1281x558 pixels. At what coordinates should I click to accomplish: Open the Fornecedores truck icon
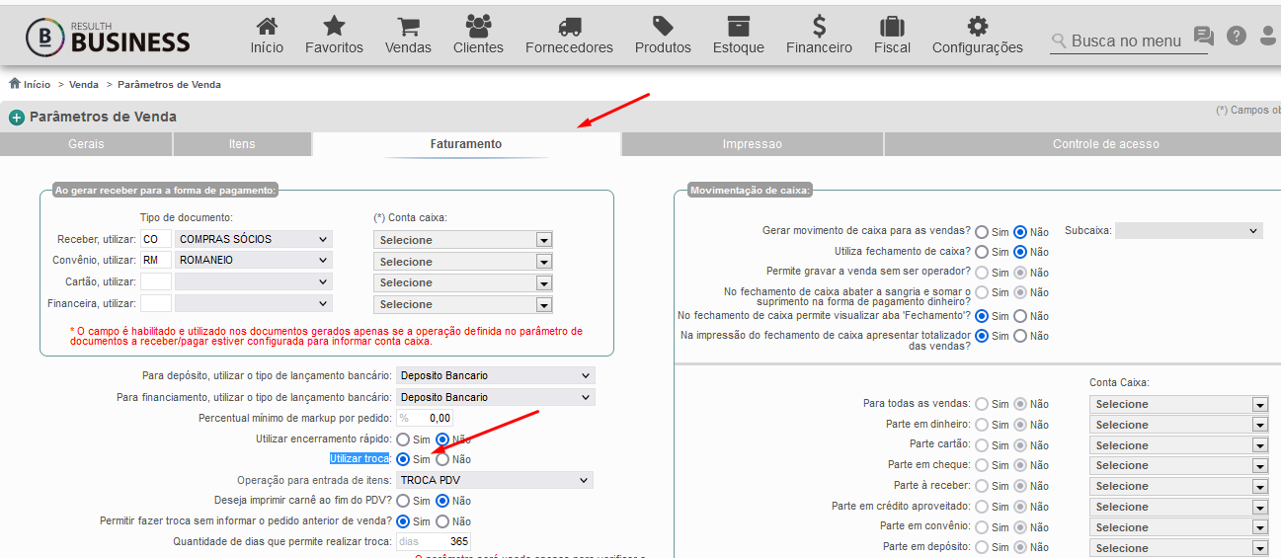(569, 27)
